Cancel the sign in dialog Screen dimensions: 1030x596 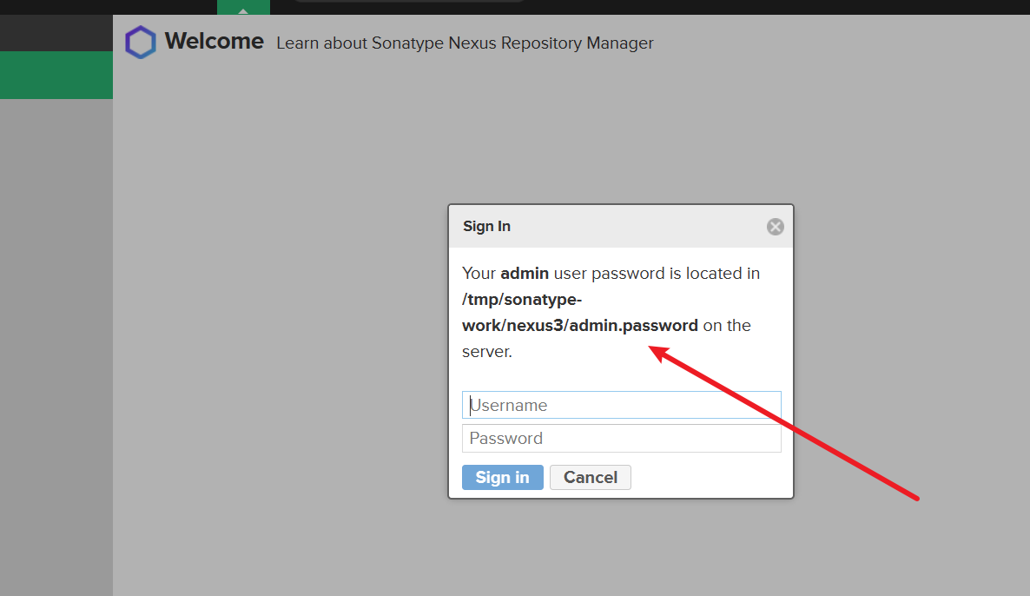pos(591,477)
